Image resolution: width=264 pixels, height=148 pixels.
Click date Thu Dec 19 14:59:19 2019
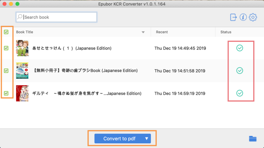pyautogui.click(x=180, y=93)
